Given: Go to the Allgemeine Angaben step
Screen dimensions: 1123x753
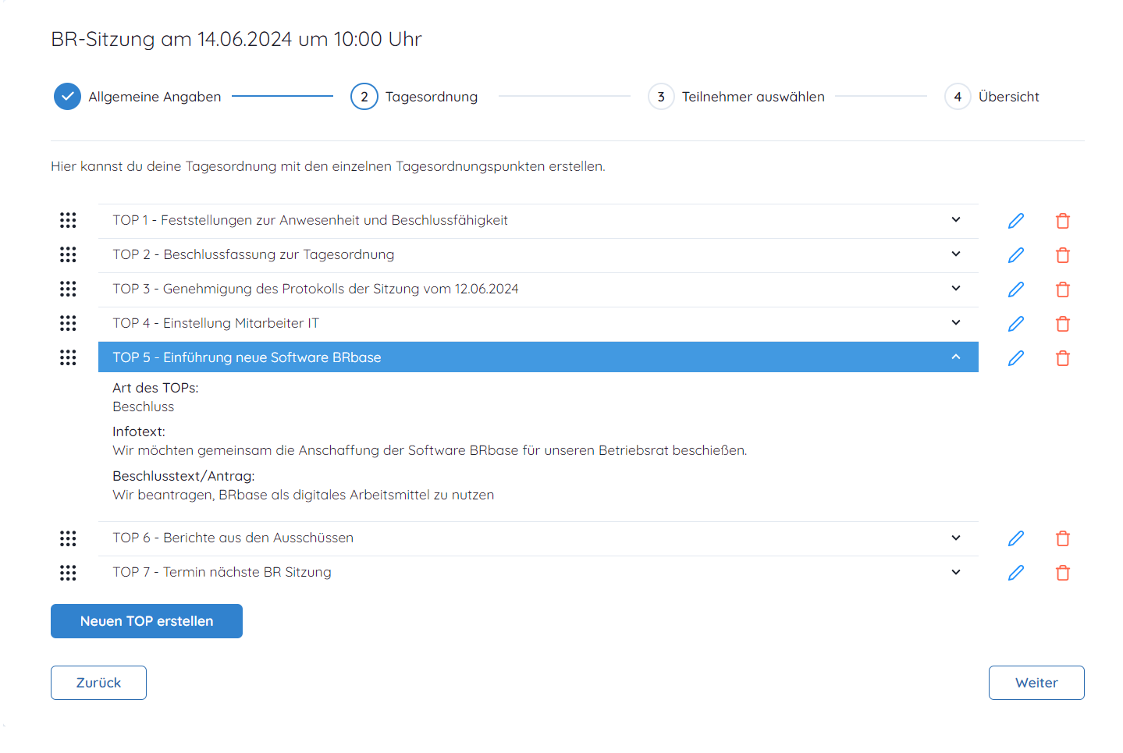Looking at the screenshot, I should 155,97.
